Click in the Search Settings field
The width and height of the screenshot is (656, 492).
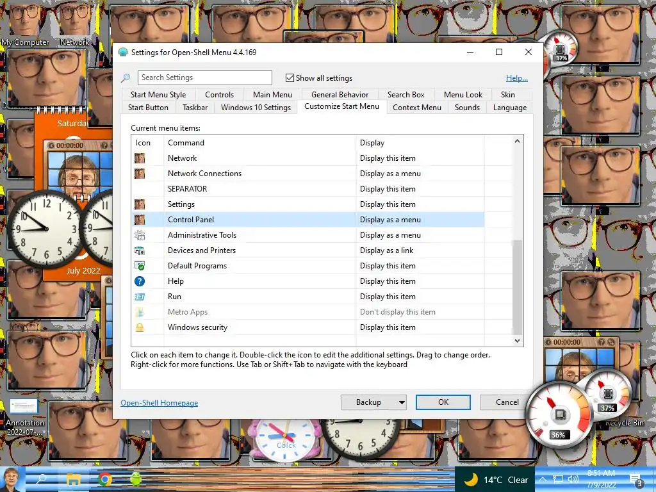pyautogui.click(x=204, y=78)
